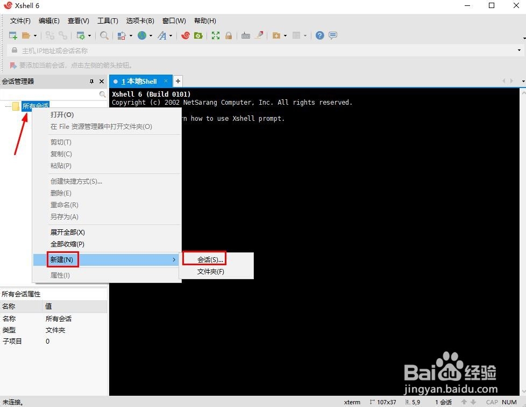Image resolution: width=526 pixels, height=407 pixels.
Task: Open the 查看(V) menu
Action: [78, 21]
